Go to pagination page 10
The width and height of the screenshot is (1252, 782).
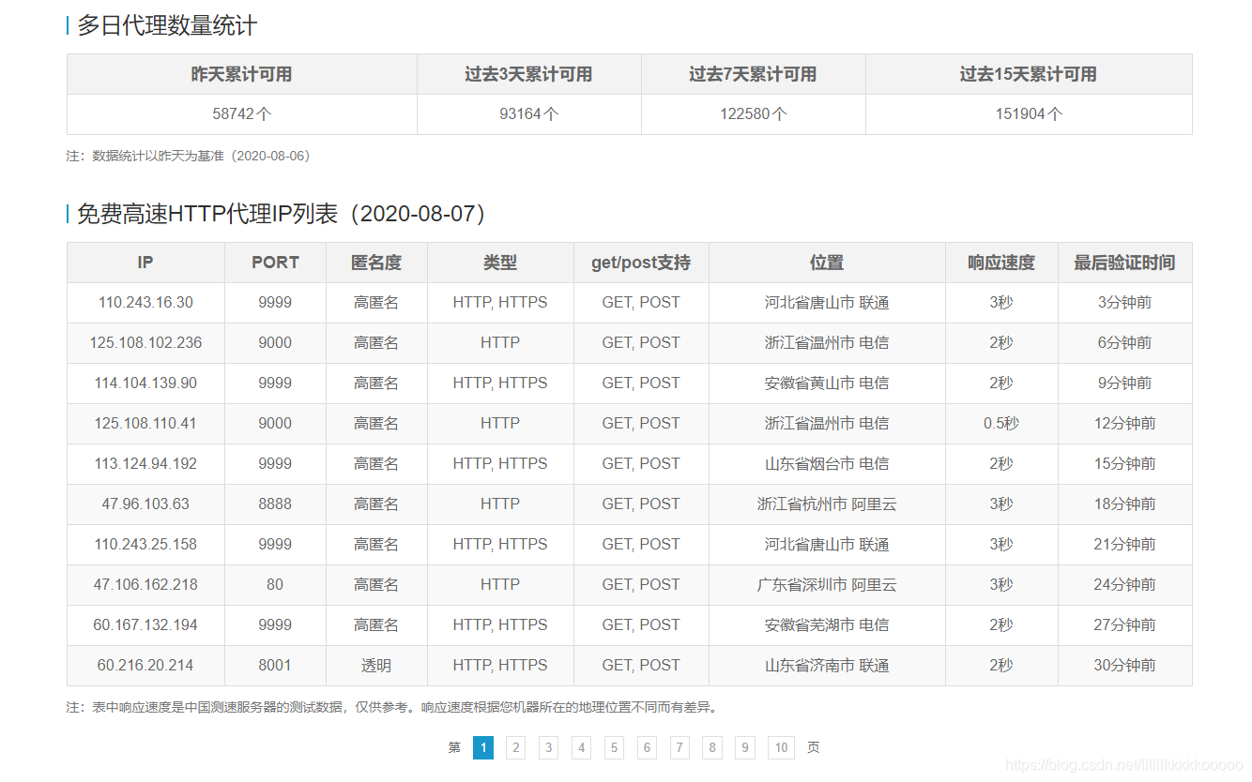point(781,747)
